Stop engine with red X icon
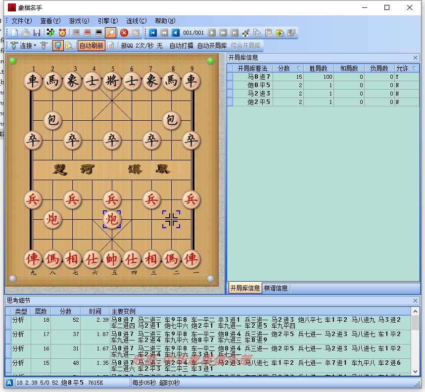This screenshot has width=425, height=392. point(124,33)
